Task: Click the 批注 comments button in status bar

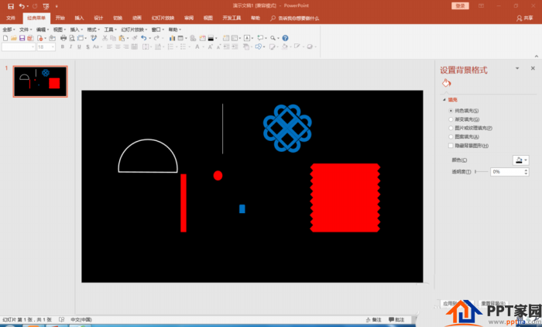Action: 396,320
